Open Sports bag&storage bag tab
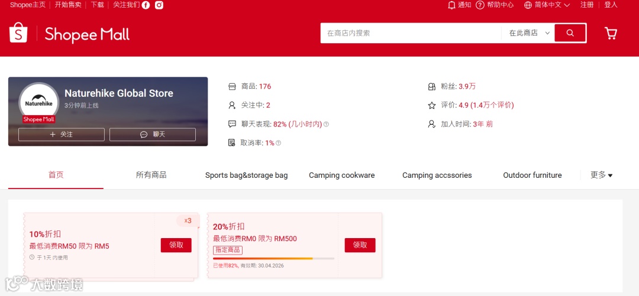This screenshot has width=639, height=296. point(246,175)
